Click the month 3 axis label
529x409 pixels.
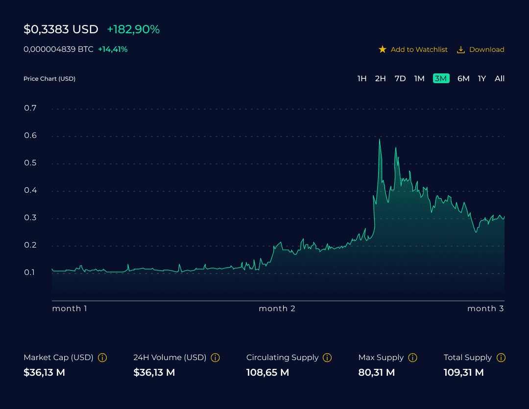point(485,308)
